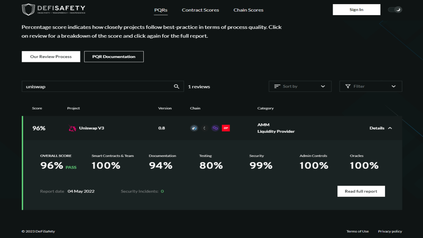The height and width of the screenshot is (238, 423).
Task: Click the version value 0.8
Action: coord(162,128)
